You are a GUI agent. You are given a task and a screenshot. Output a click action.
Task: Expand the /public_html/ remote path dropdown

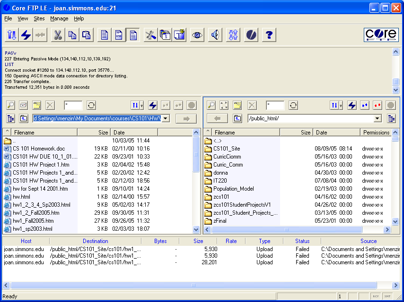[x=377, y=118]
